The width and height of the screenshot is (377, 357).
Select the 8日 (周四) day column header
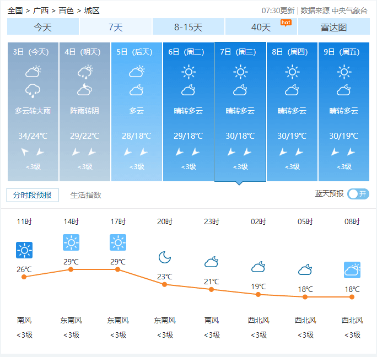pyautogui.click(x=290, y=52)
